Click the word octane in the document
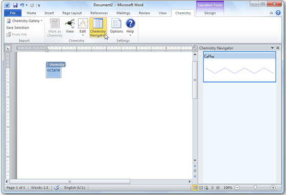Screen dimensions: 286x195 click(54, 70)
